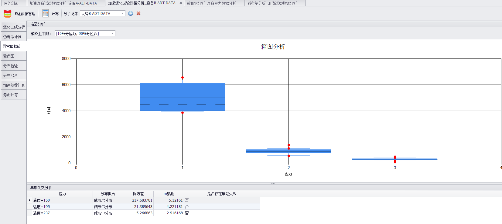The height and width of the screenshot is (224, 502).
Task: Click the m参数 column header
Action: pyautogui.click(x=169, y=194)
